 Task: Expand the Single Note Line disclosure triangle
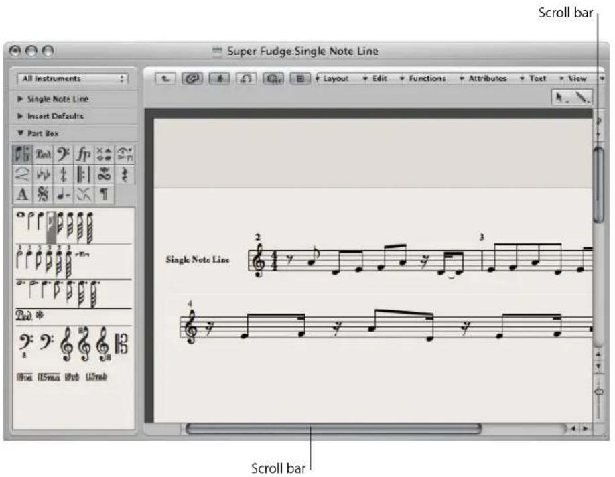pyautogui.click(x=20, y=99)
